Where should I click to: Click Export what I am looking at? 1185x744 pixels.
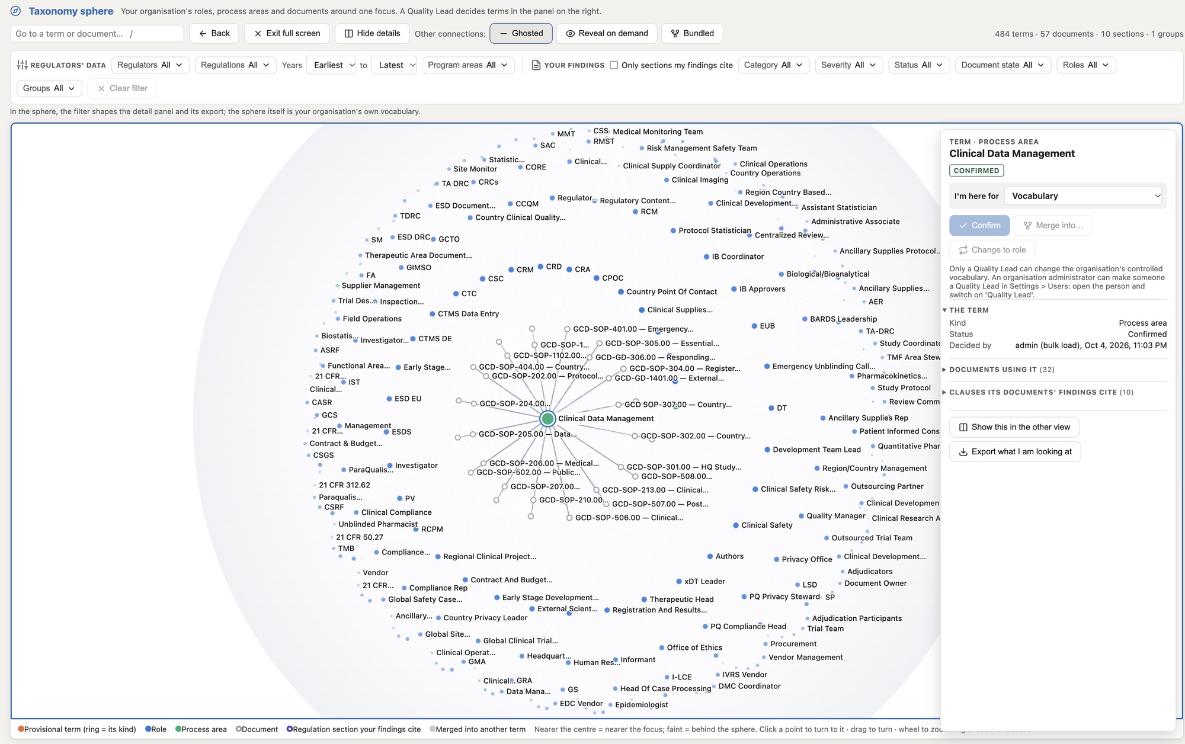coord(1015,452)
